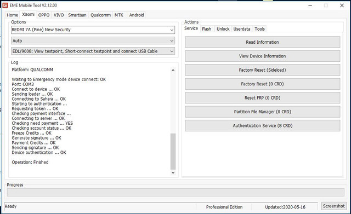
Task: Select the MTK tab
Action: 119,15
